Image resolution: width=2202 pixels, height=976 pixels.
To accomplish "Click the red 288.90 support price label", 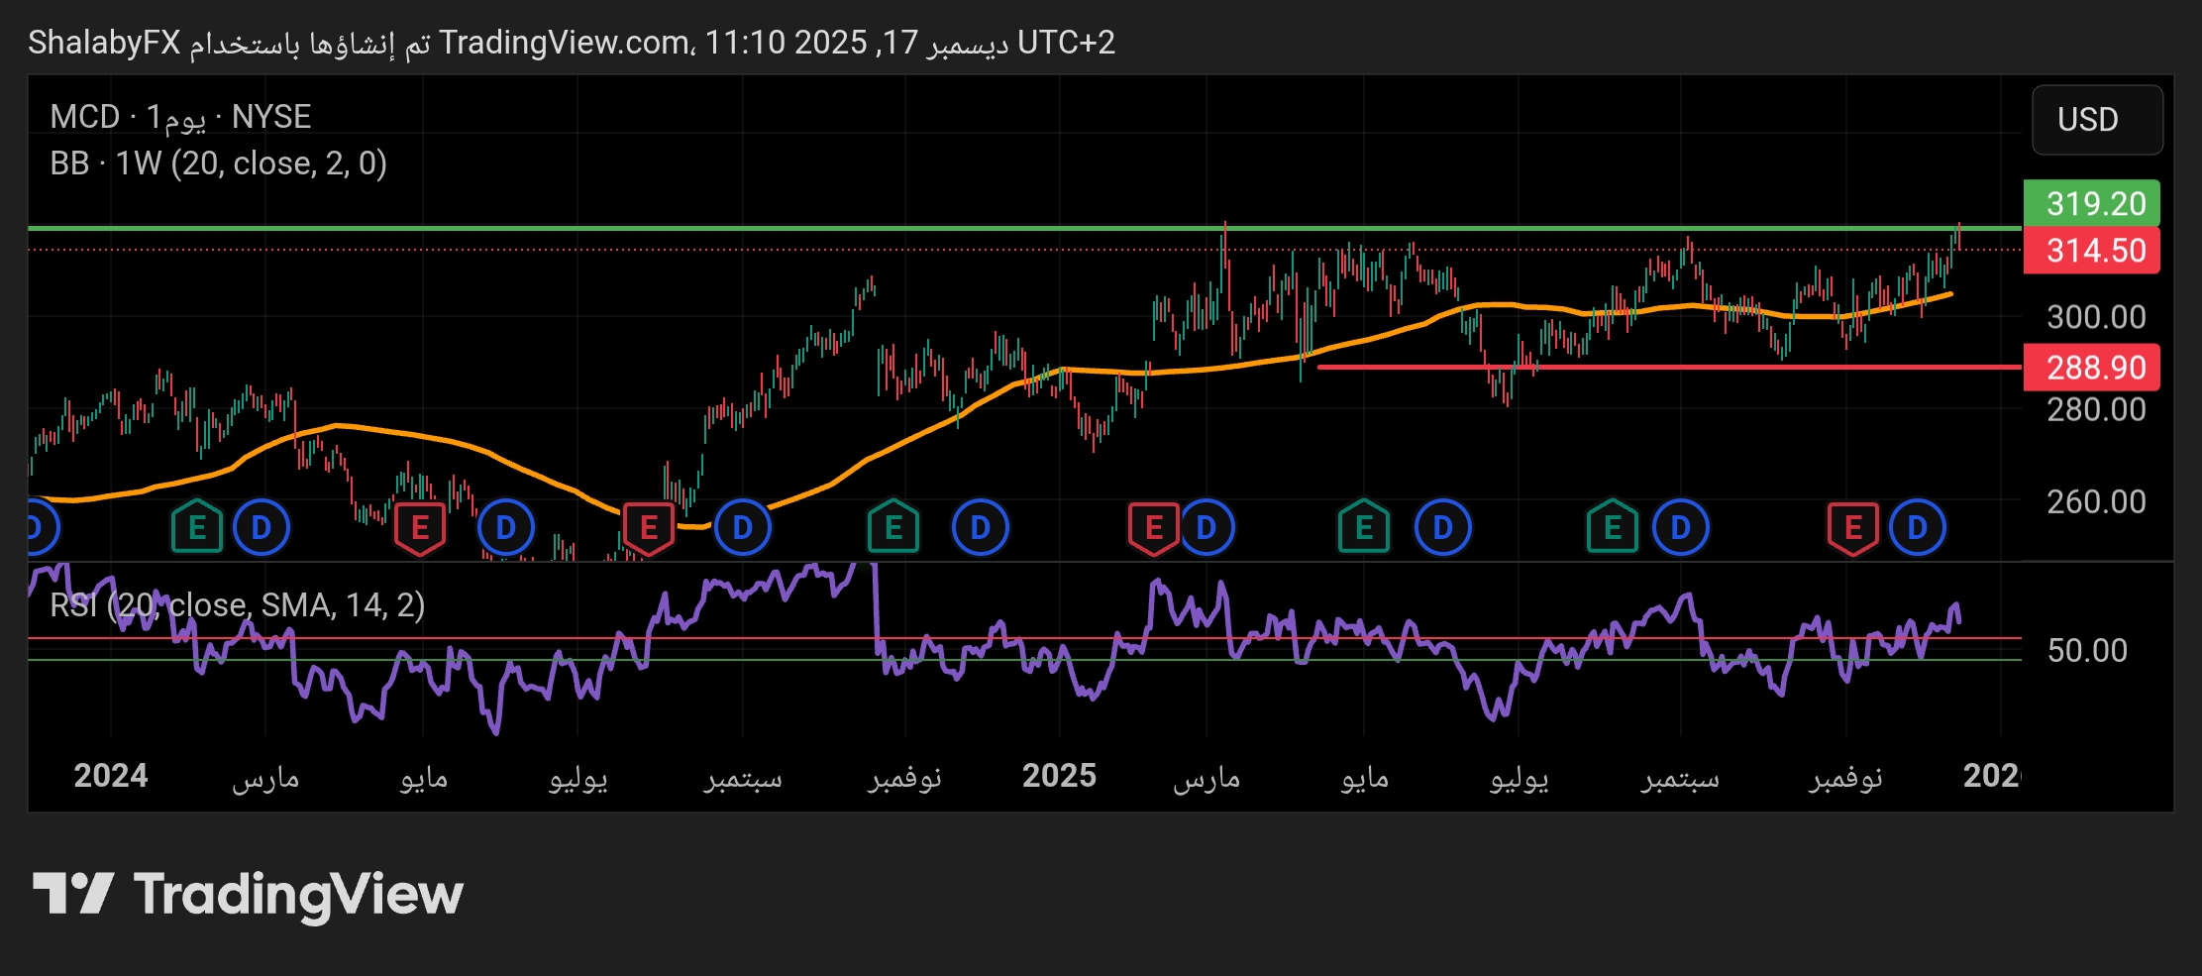I will 2095,368.
